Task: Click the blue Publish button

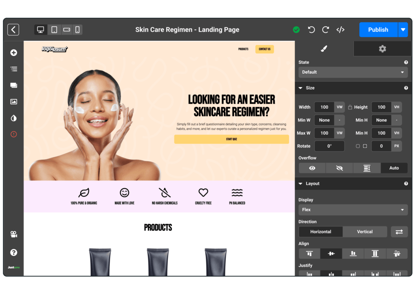Action: pyautogui.click(x=378, y=30)
